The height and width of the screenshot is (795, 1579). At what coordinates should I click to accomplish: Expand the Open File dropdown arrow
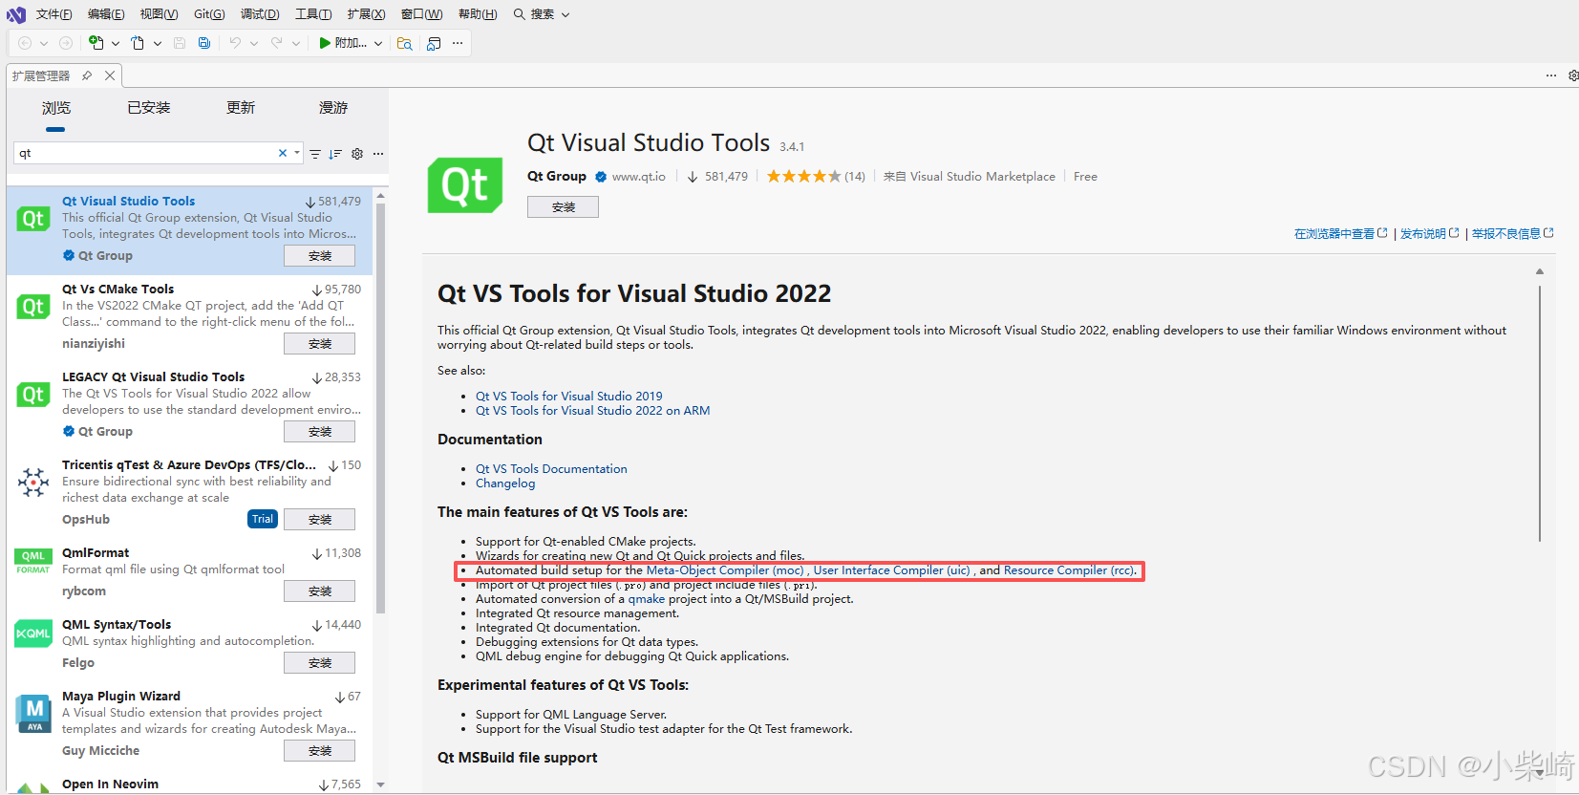pyautogui.click(x=158, y=43)
